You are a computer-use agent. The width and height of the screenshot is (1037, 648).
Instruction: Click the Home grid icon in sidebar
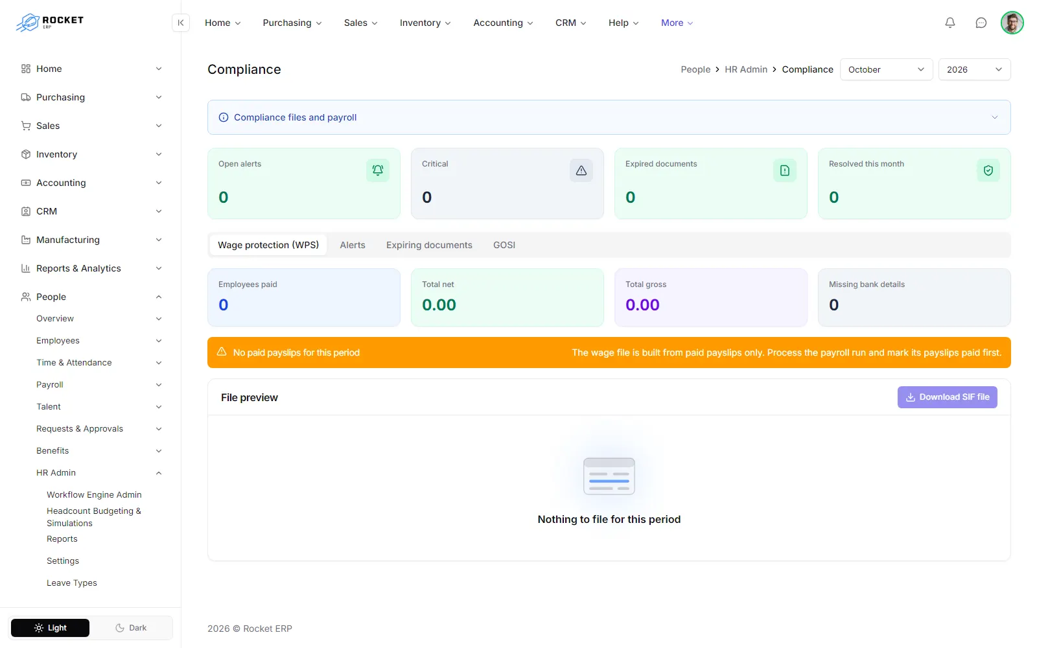pos(26,69)
